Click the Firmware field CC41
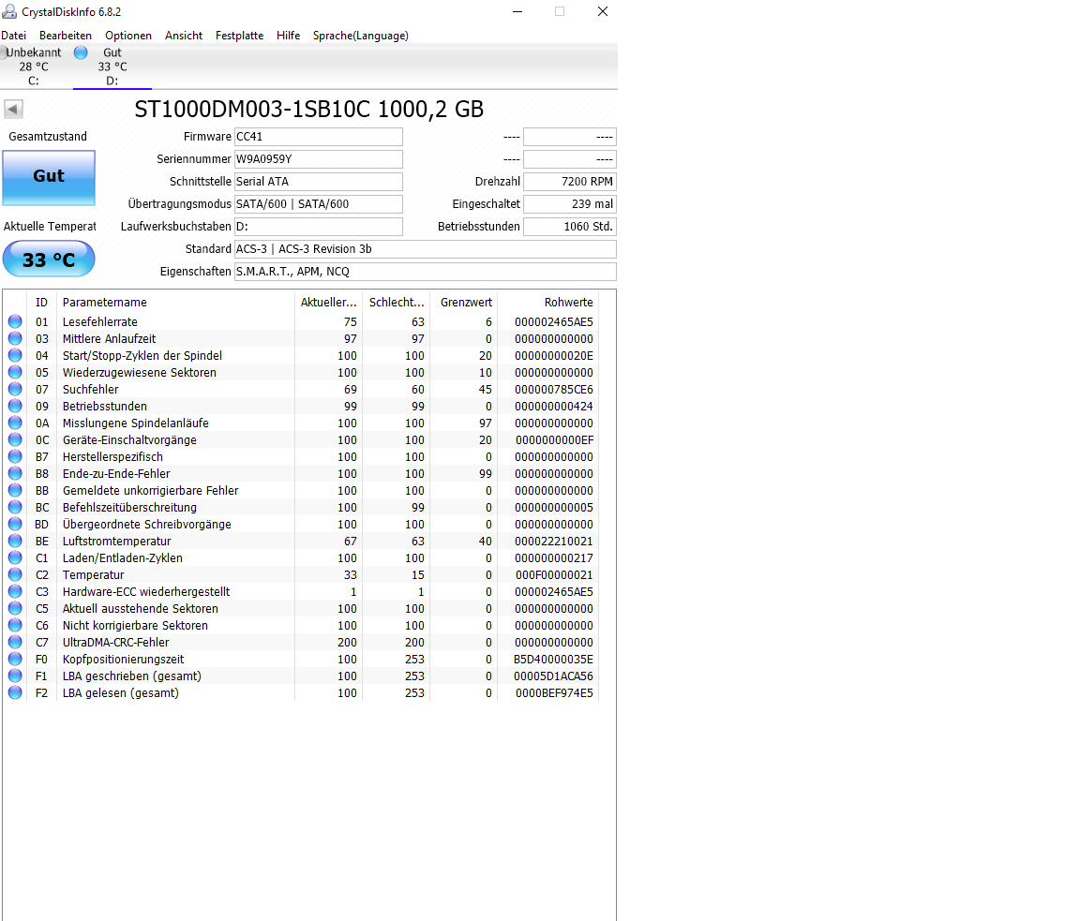This screenshot has width=1080, height=921. pos(318,137)
